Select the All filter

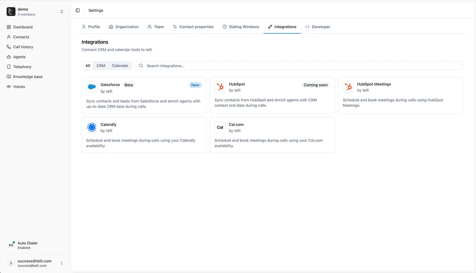(88, 66)
